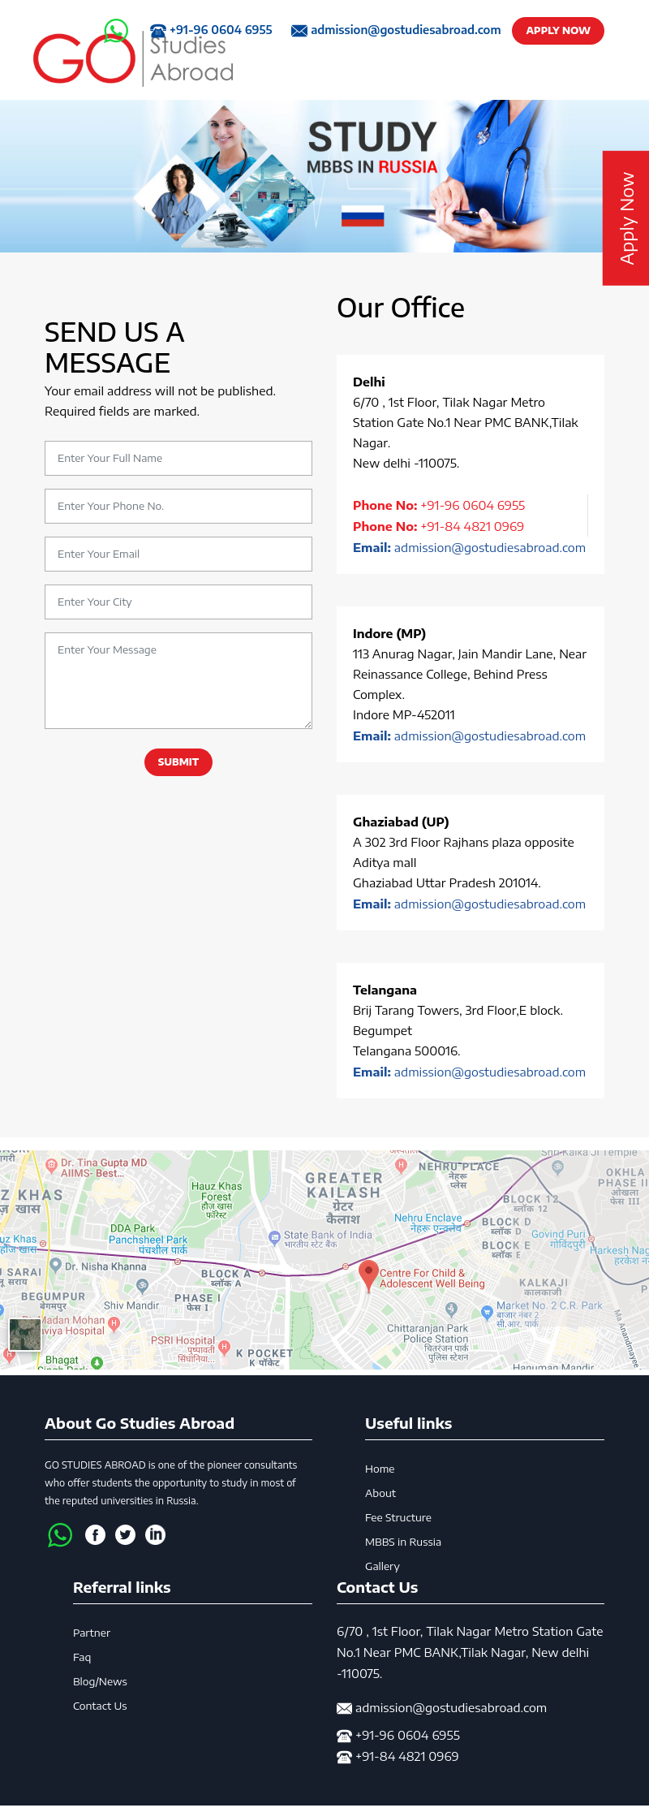Click the header admission@gostudiesabroad.com email link
This screenshot has width=649, height=1812.
[x=406, y=30]
